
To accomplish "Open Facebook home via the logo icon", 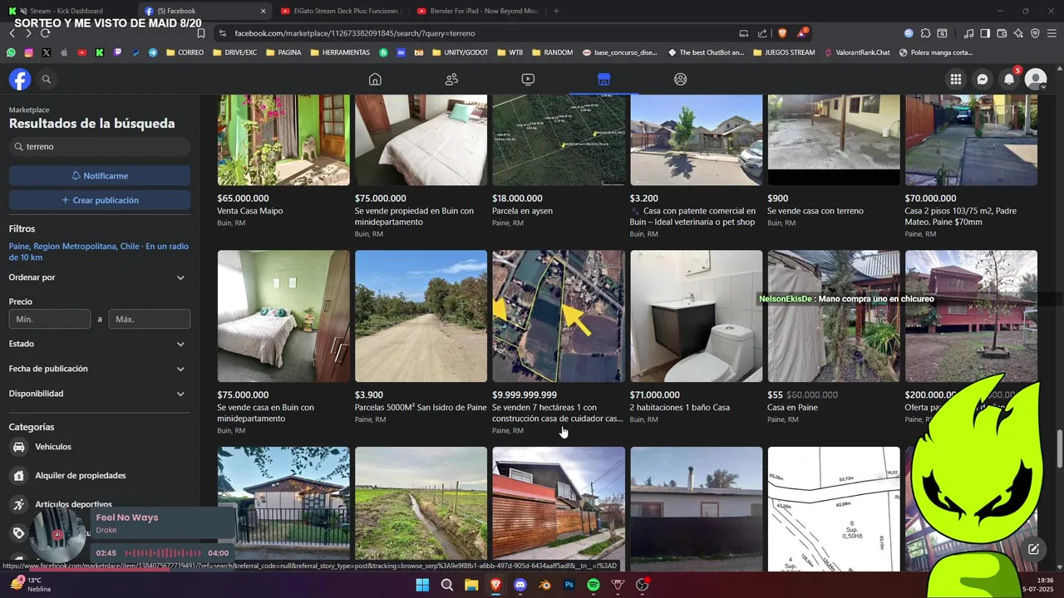I will coord(20,79).
